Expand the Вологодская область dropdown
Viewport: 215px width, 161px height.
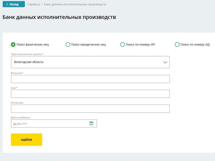[x=90, y=62]
